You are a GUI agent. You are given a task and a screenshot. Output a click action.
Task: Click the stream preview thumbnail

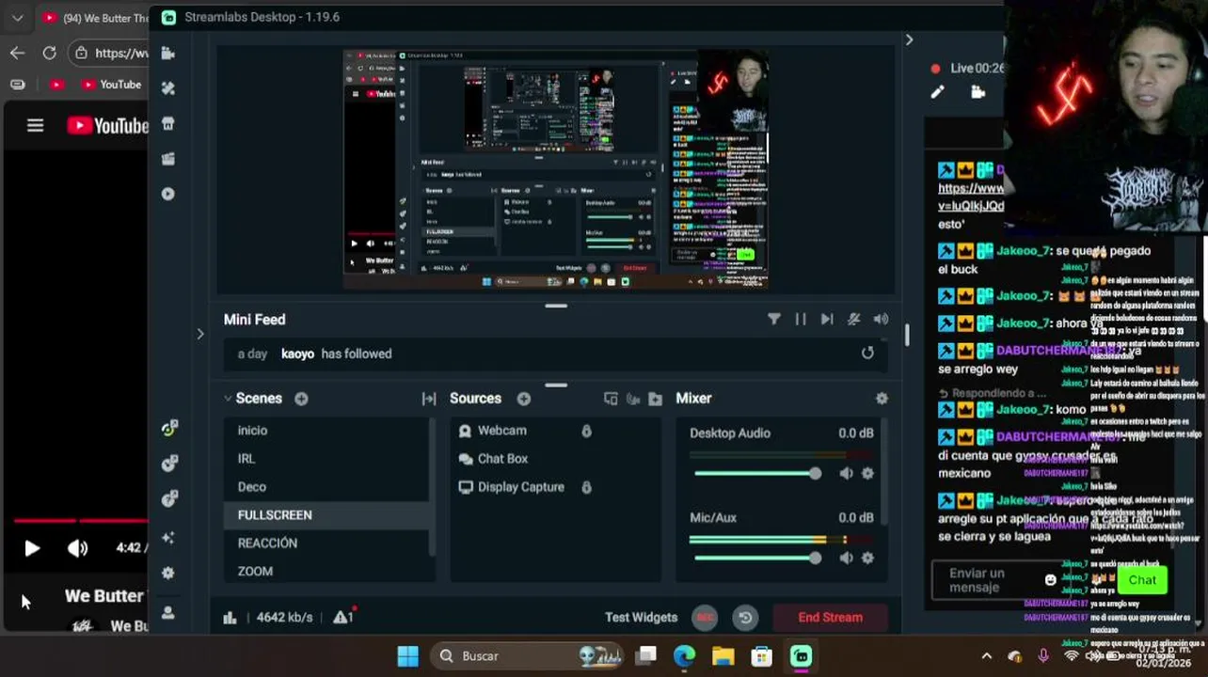(556, 169)
